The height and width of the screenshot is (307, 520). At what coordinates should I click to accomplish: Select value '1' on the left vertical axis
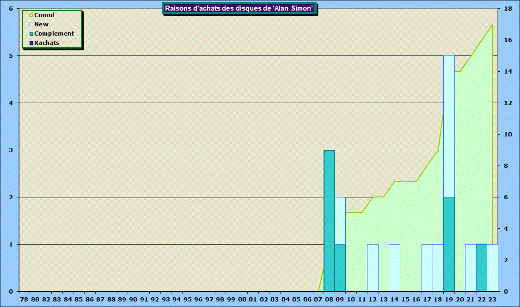(11, 245)
